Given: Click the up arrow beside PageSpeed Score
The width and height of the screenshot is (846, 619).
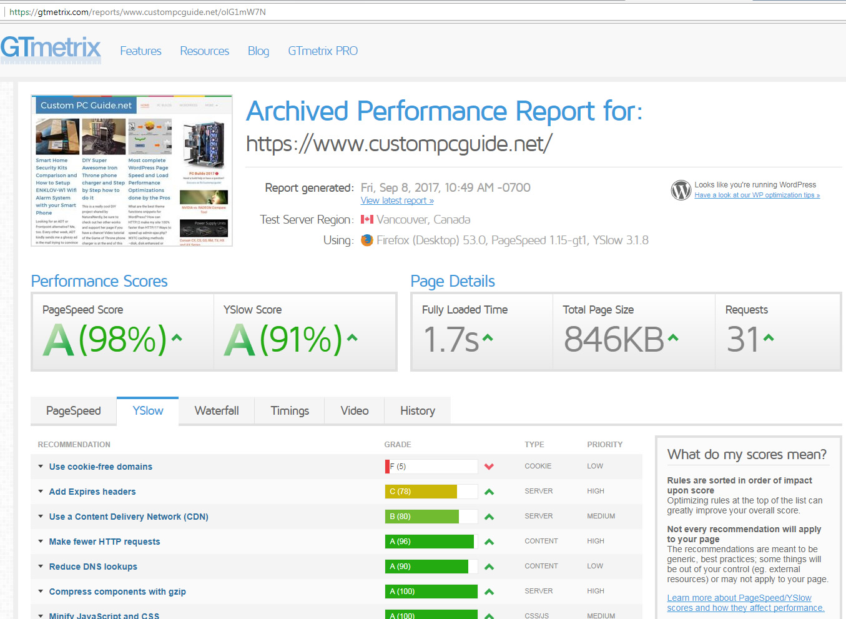Looking at the screenshot, I should click(x=177, y=338).
